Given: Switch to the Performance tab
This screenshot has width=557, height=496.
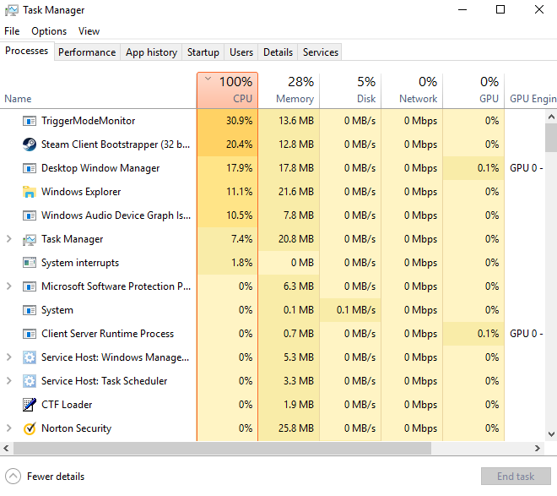Looking at the screenshot, I should click(x=87, y=52).
